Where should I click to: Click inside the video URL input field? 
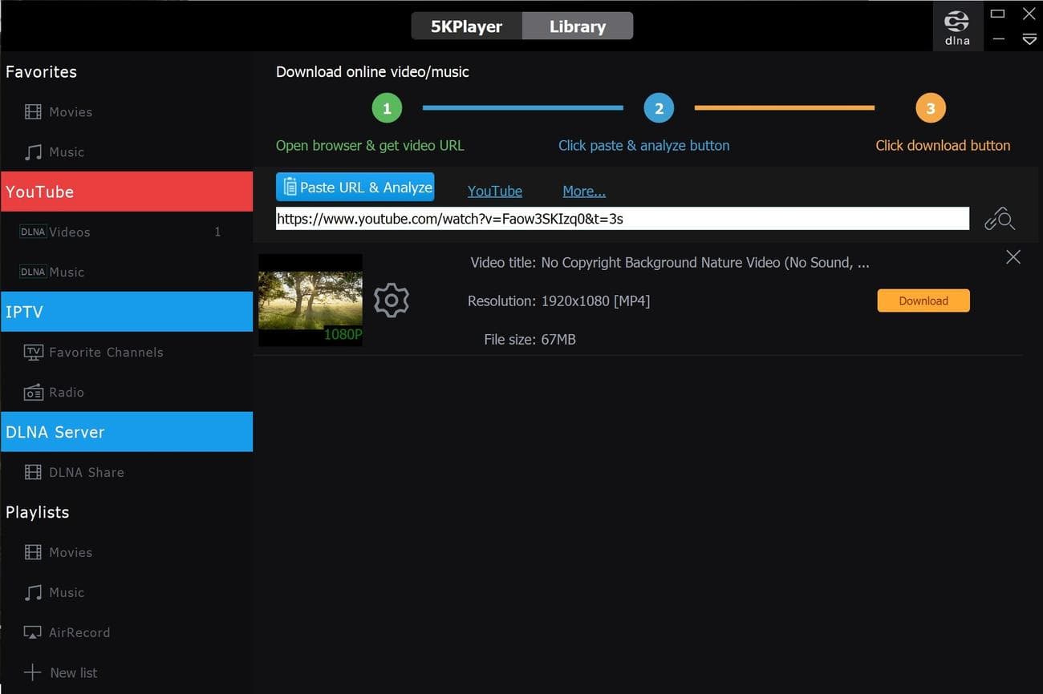(x=622, y=218)
